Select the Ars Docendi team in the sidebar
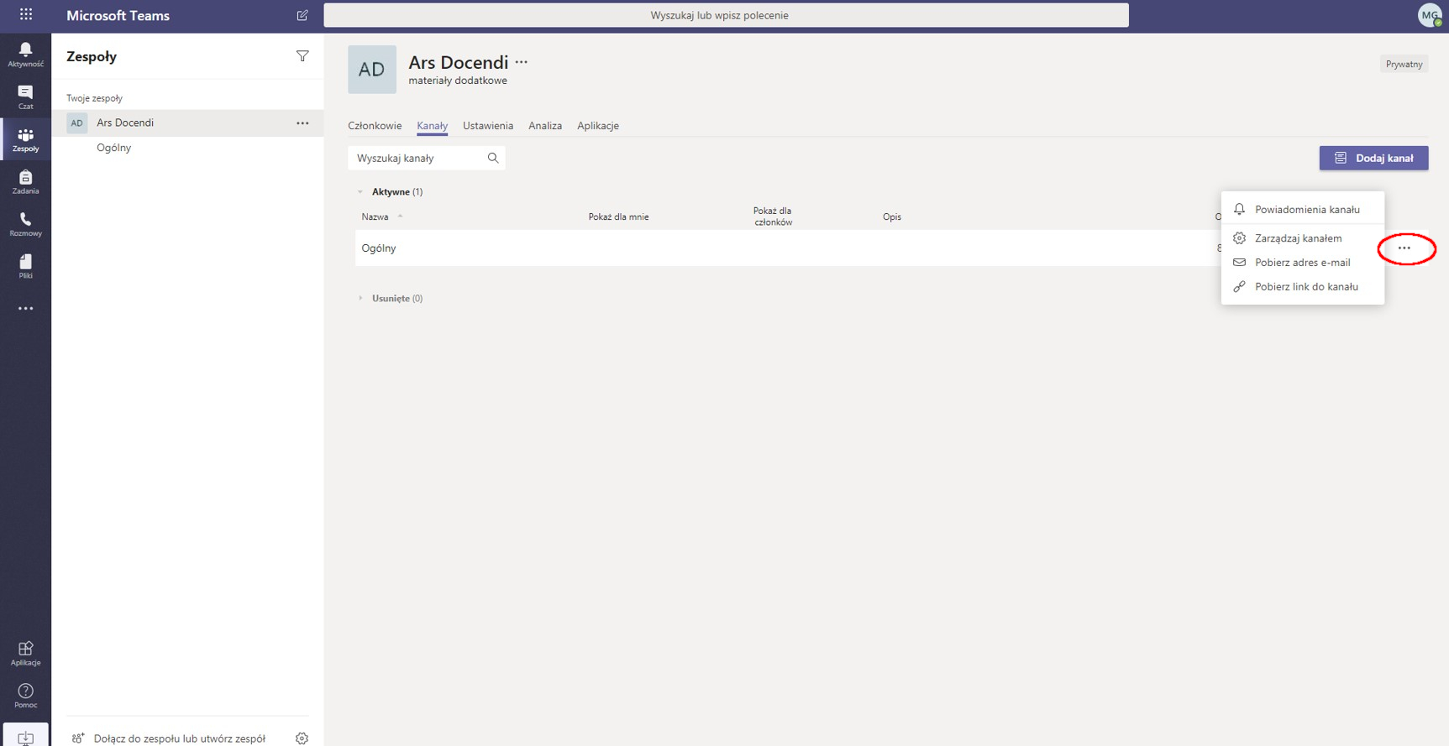 click(x=187, y=123)
